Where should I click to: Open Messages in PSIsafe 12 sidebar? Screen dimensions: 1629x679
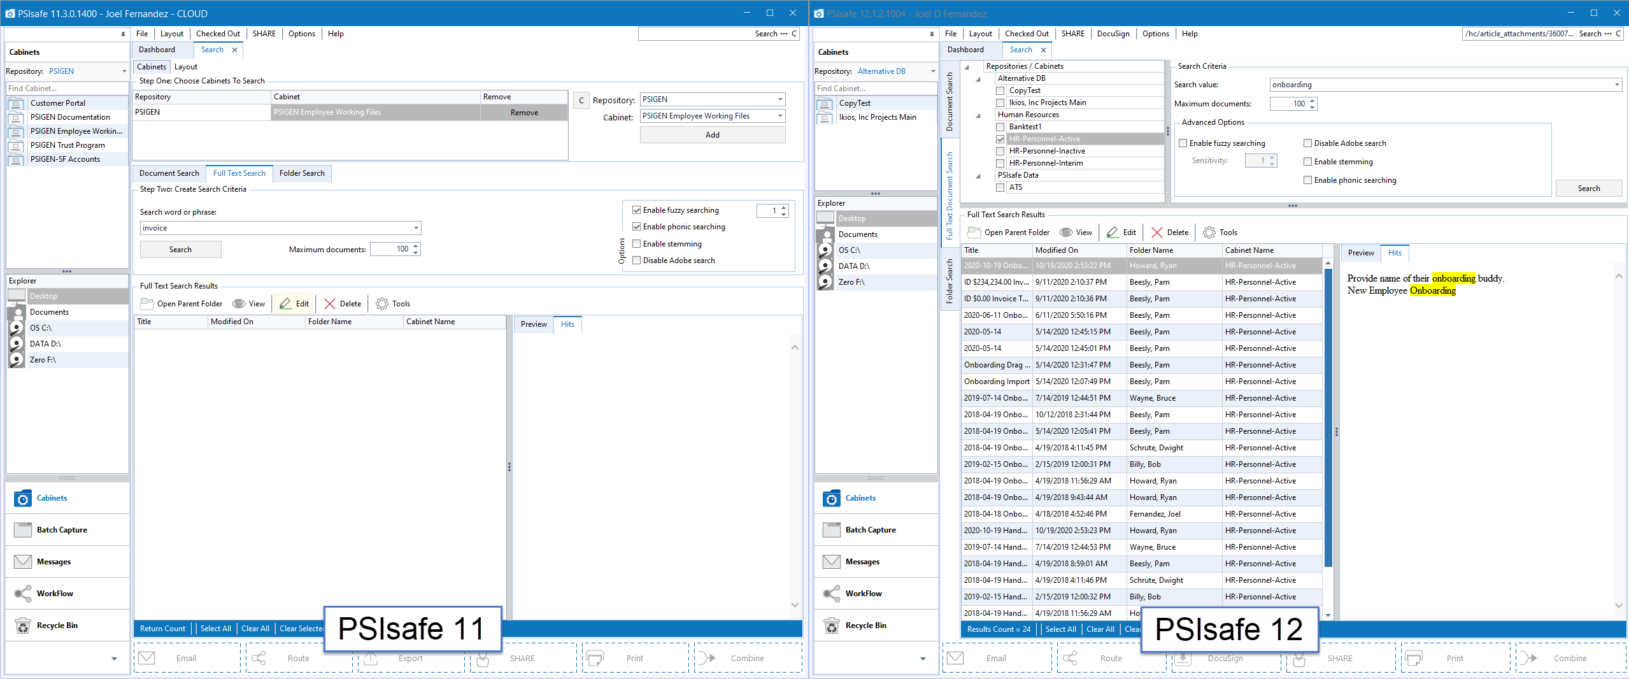tap(862, 562)
